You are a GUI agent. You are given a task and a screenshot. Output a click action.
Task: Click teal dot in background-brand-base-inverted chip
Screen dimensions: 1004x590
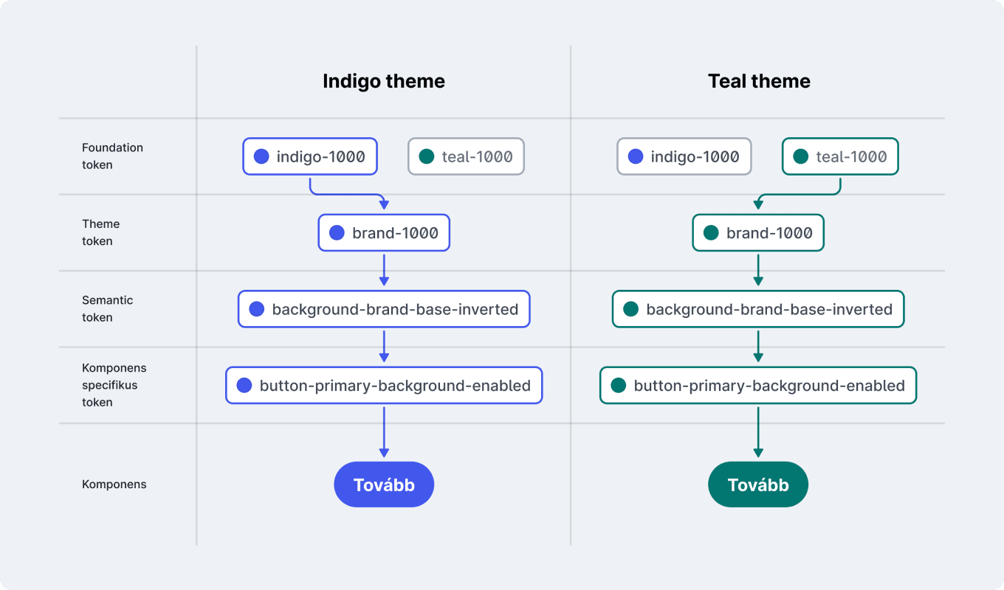[x=630, y=309]
